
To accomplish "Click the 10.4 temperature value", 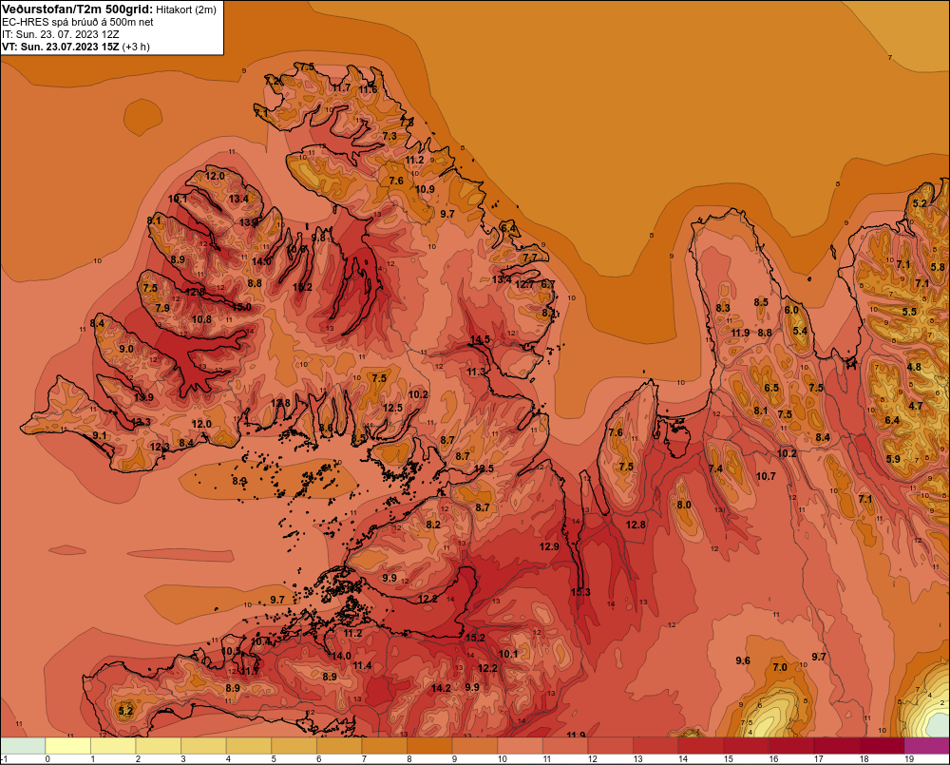I will pyautogui.click(x=260, y=641).
